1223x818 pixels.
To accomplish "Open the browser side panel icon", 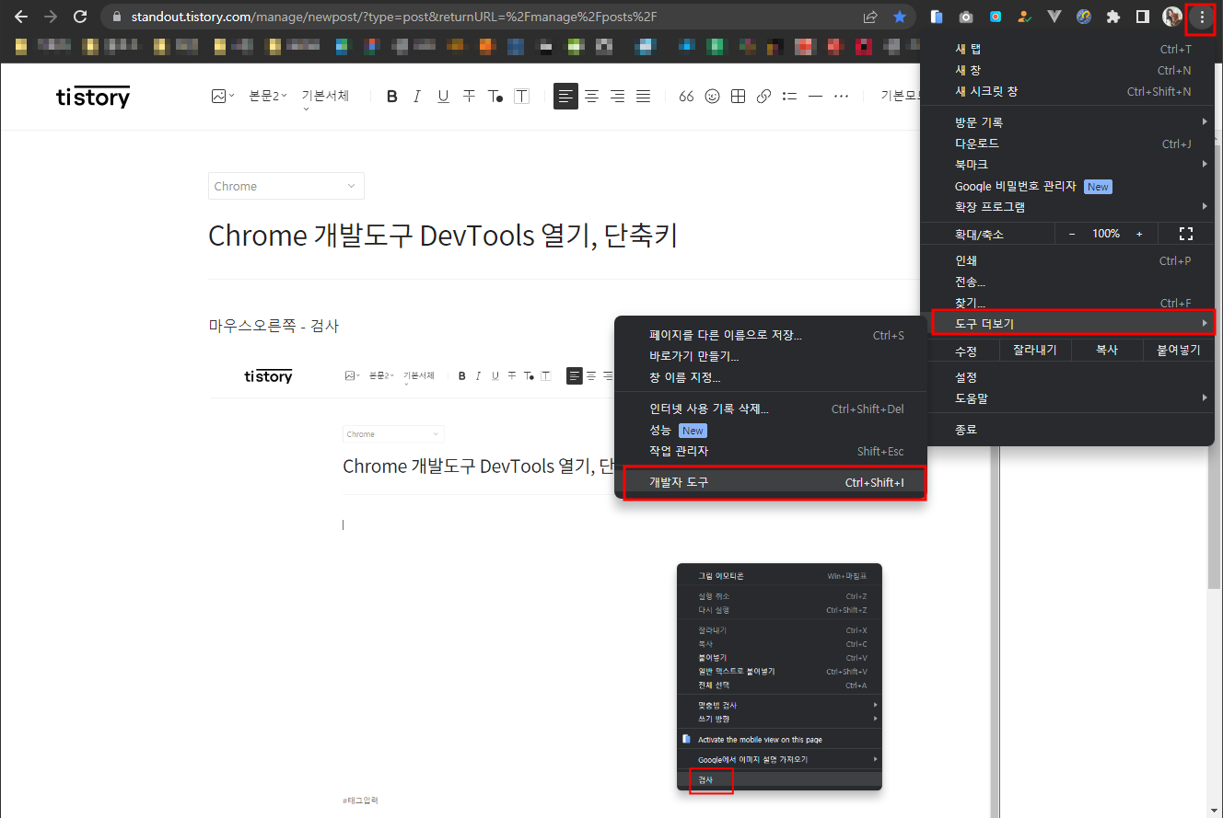I will [1143, 17].
